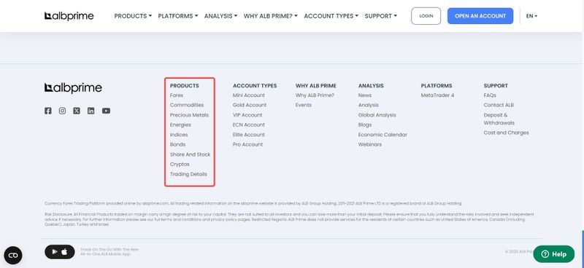Open the Events footer link
This screenshot has width=584, height=268.
(x=304, y=105)
